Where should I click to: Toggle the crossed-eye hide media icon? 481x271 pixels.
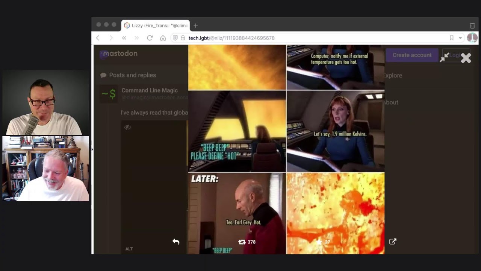pos(127,127)
